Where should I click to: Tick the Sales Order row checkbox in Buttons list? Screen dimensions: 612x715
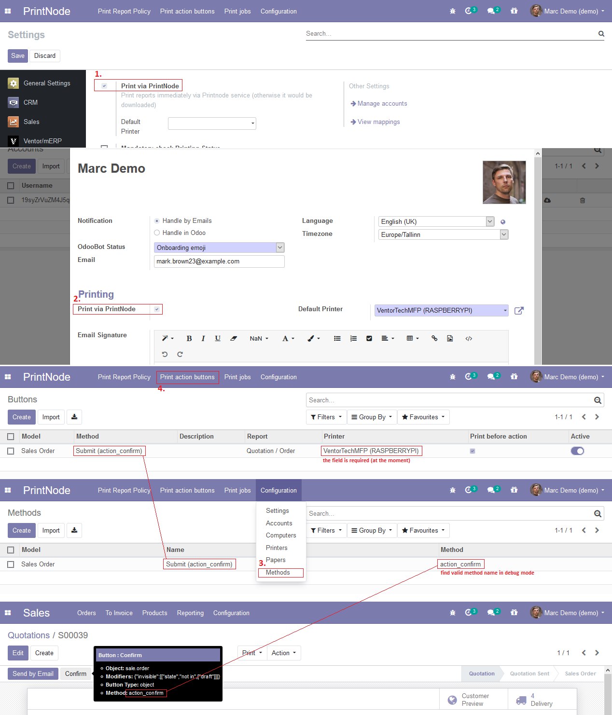click(x=11, y=451)
